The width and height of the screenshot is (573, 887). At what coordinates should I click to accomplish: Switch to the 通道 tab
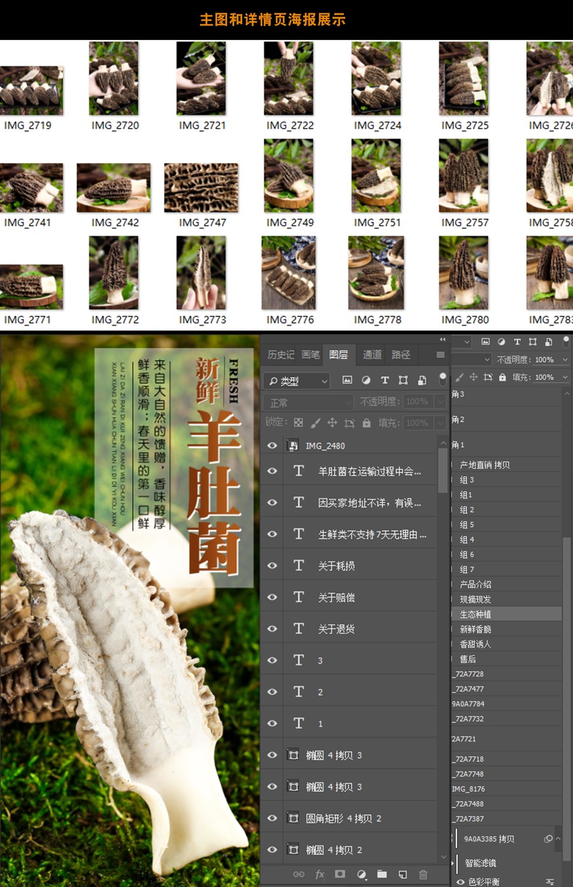click(372, 354)
